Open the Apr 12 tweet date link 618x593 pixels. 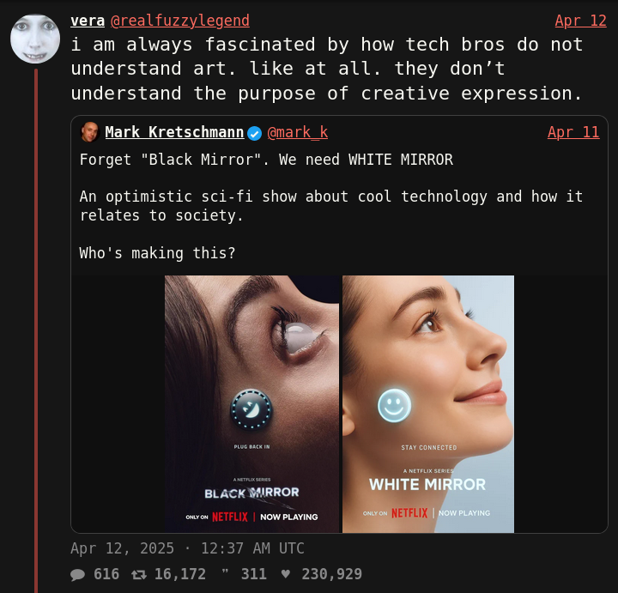(580, 21)
